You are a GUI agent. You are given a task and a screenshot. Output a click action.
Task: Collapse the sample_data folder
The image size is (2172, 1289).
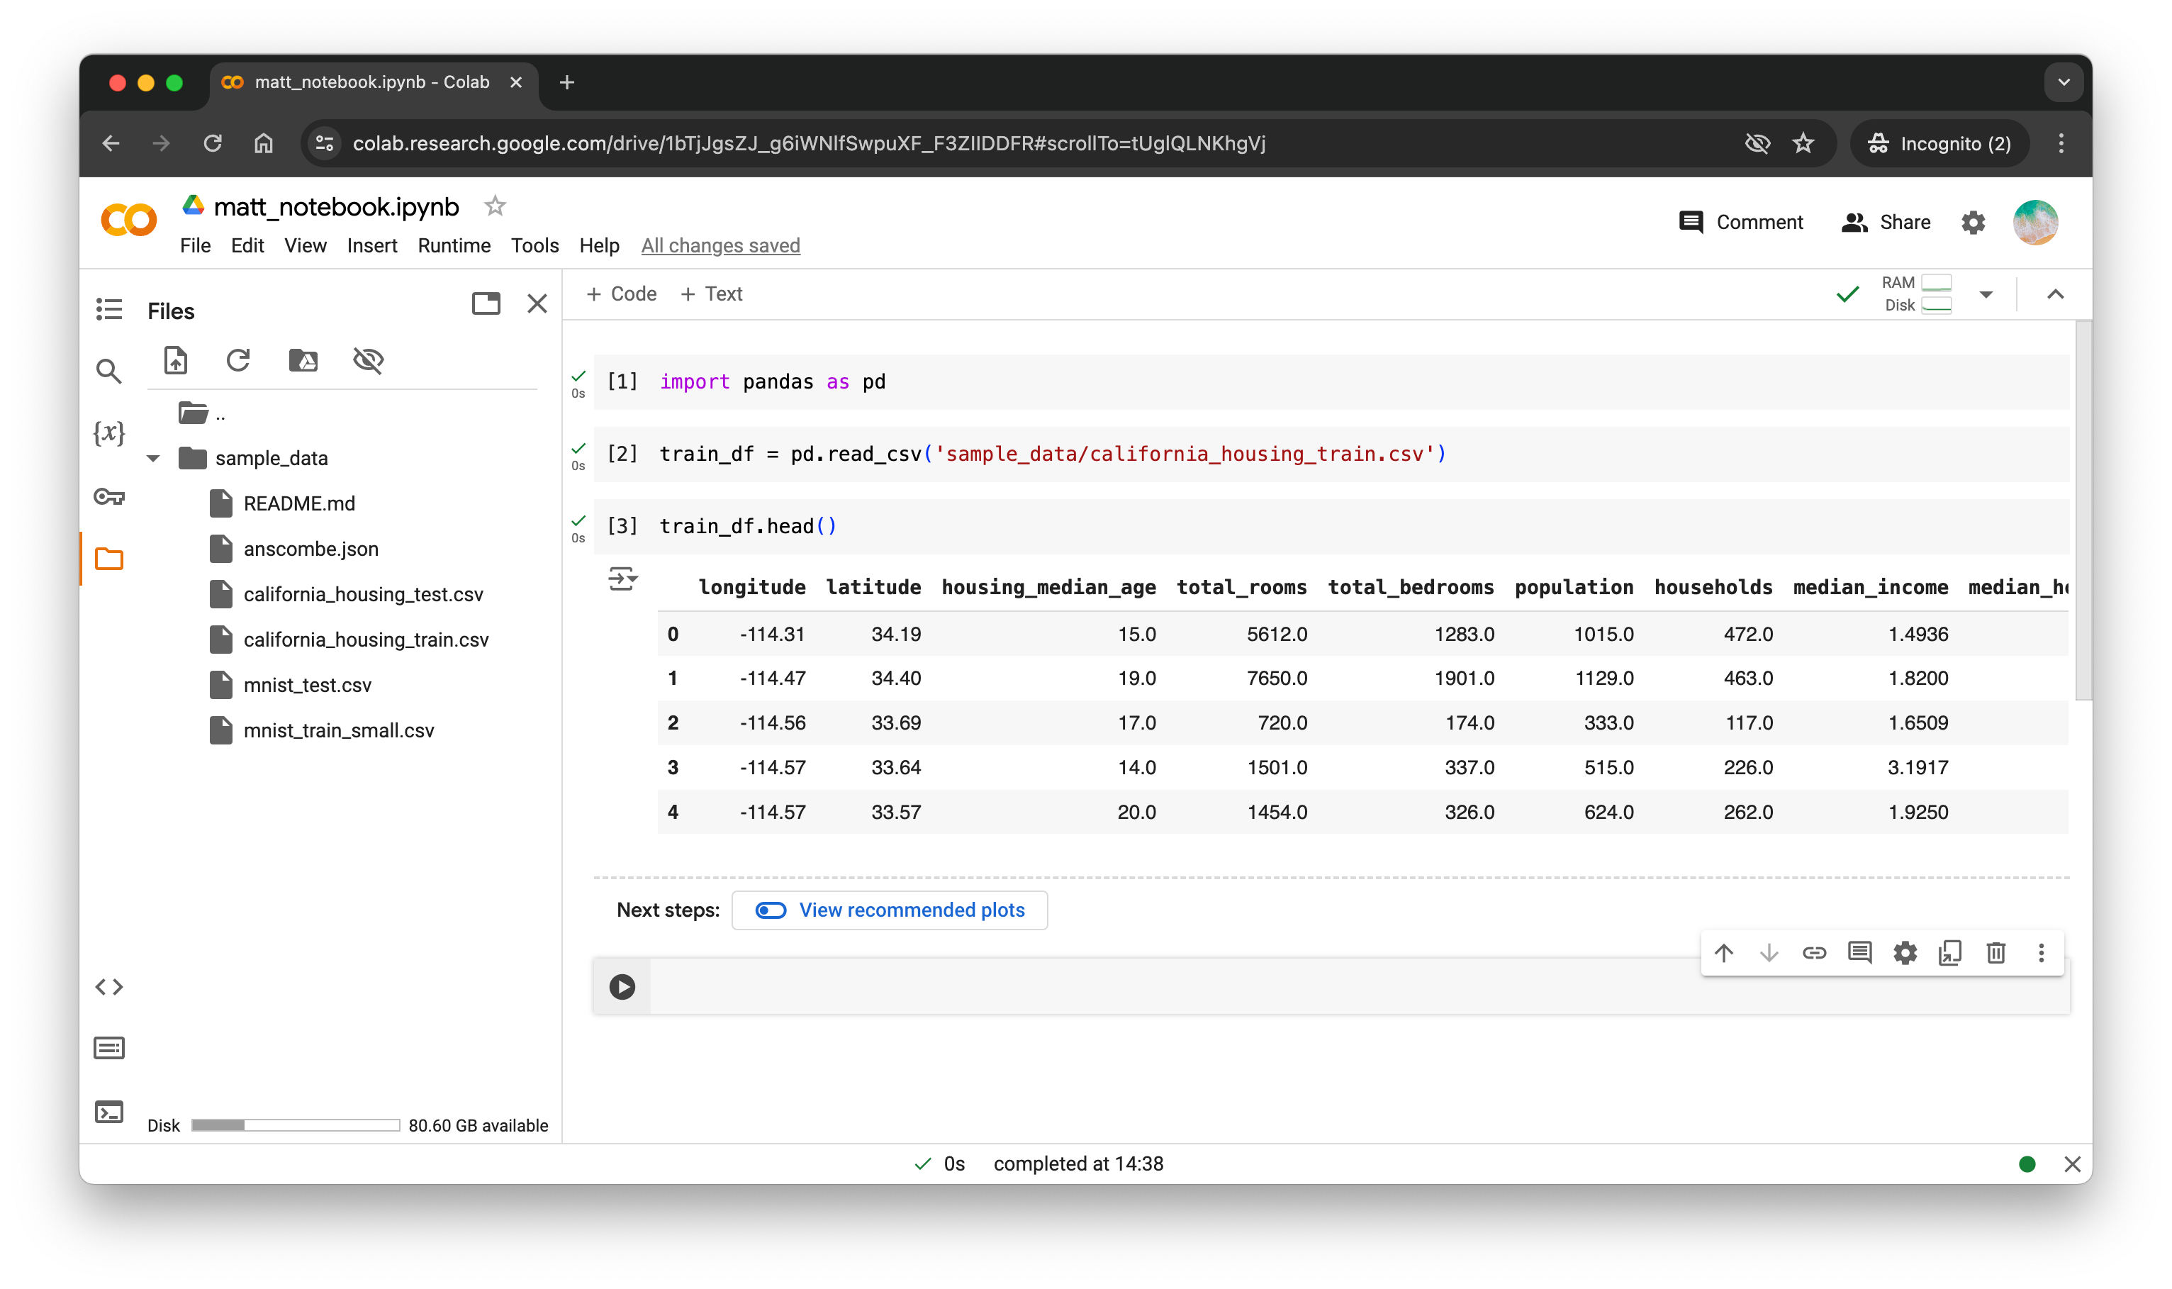click(x=154, y=459)
